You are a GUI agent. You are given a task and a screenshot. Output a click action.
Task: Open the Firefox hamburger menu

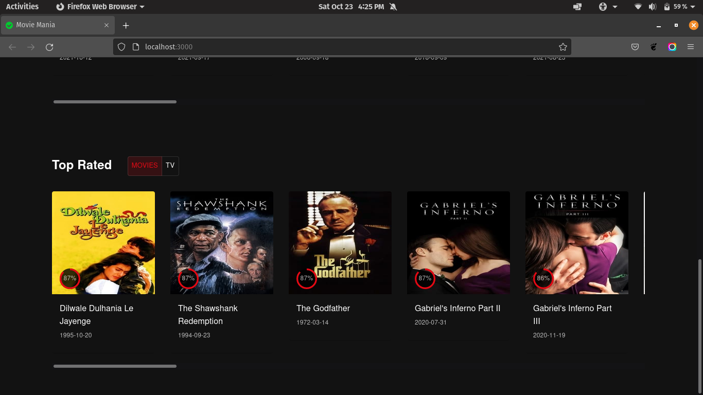coord(691,47)
